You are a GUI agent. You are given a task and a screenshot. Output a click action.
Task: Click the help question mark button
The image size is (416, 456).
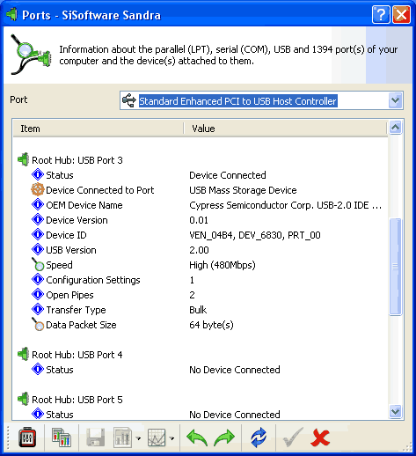click(381, 14)
